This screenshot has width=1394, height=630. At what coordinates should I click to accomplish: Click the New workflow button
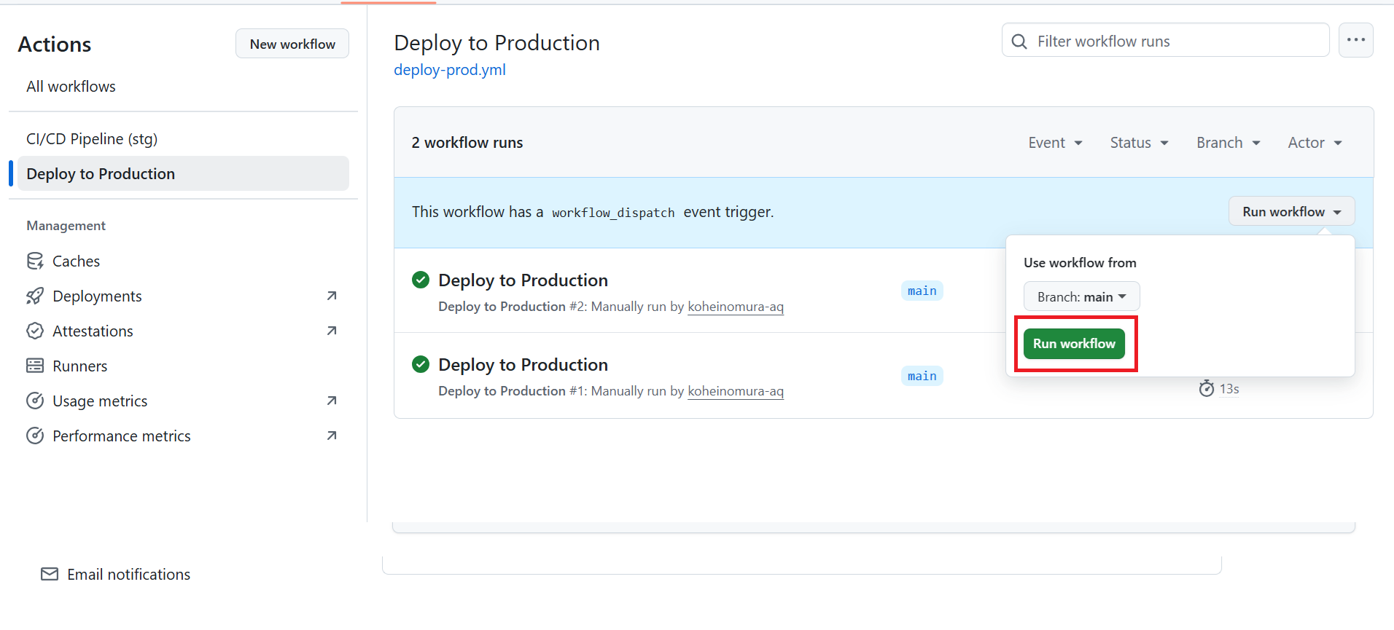(292, 44)
